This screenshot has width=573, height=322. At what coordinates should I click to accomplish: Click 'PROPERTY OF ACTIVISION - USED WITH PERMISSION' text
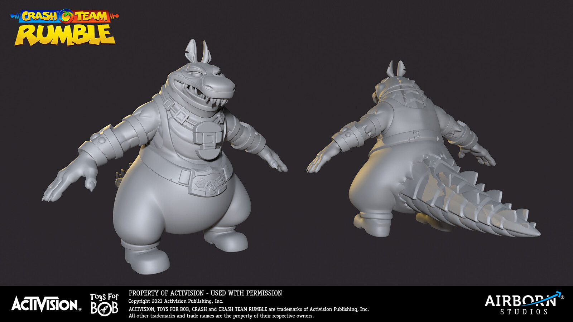[205, 293]
